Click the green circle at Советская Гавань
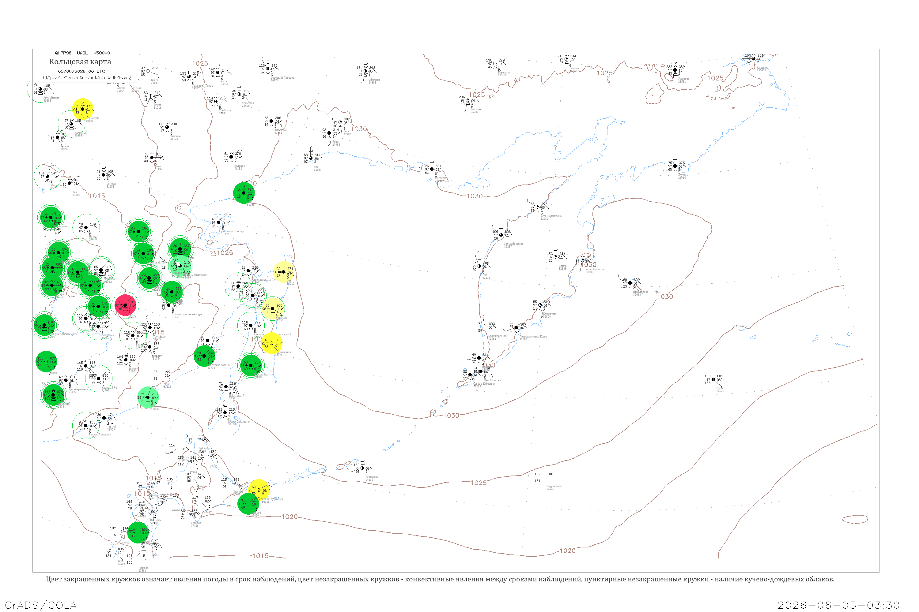 [204, 356]
